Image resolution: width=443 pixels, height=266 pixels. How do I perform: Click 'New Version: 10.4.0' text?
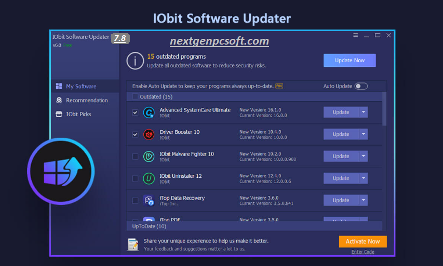(x=260, y=132)
